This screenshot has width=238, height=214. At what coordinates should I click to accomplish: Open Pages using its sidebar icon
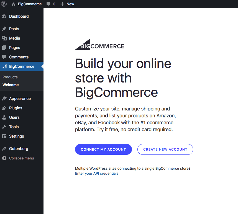pos(5,48)
